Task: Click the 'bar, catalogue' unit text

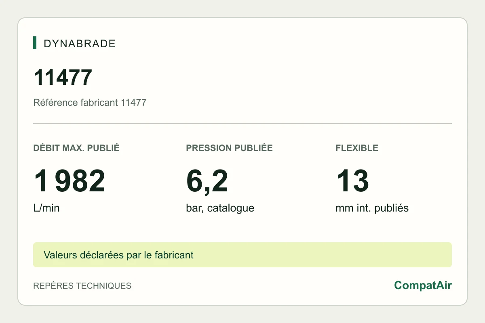Action: click(220, 208)
